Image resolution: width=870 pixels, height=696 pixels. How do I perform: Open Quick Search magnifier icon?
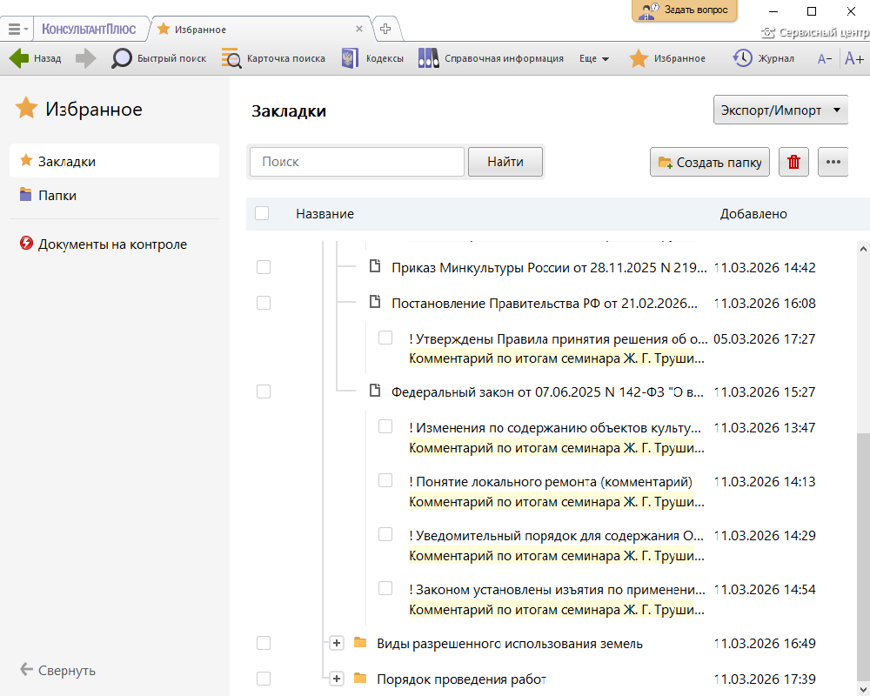[x=122, y=58]
